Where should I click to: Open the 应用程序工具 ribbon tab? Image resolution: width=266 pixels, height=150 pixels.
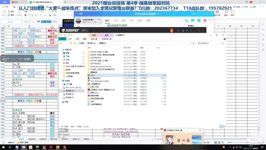pyautogui.click(x=106, y=39)
